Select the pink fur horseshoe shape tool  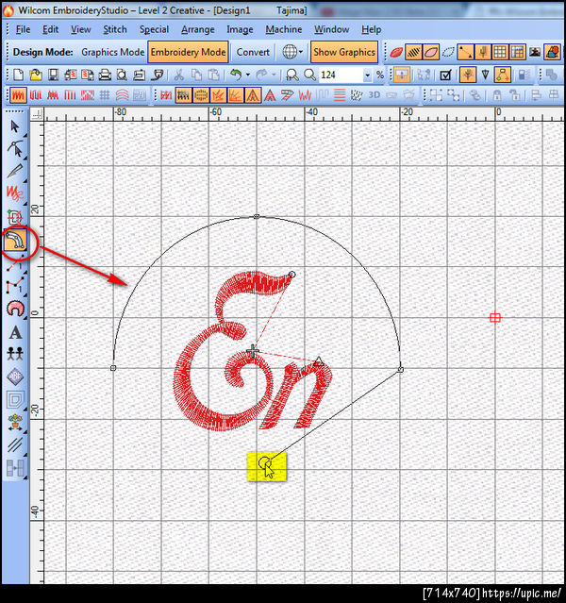(15, 309)
